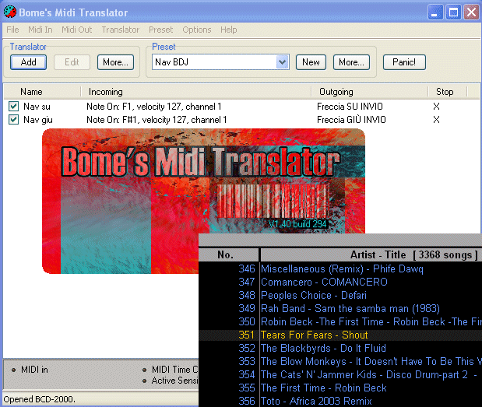Click the Translator More... button
Viewport: 482px width, 407px height.
click(115, 62)
